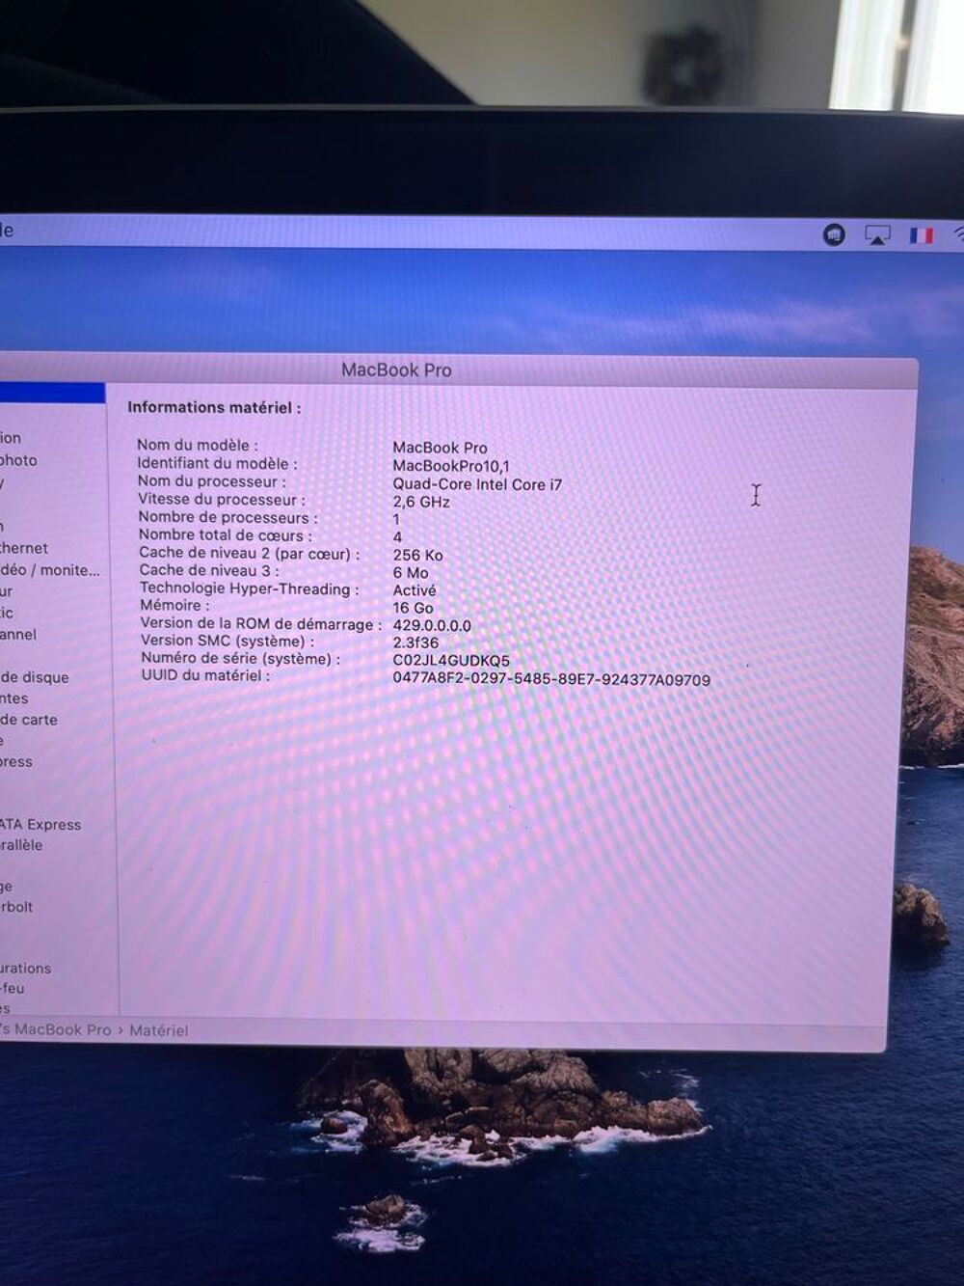
Task: Click the 'Nom du modèle :' label
Action: click(x=198, y=445)
